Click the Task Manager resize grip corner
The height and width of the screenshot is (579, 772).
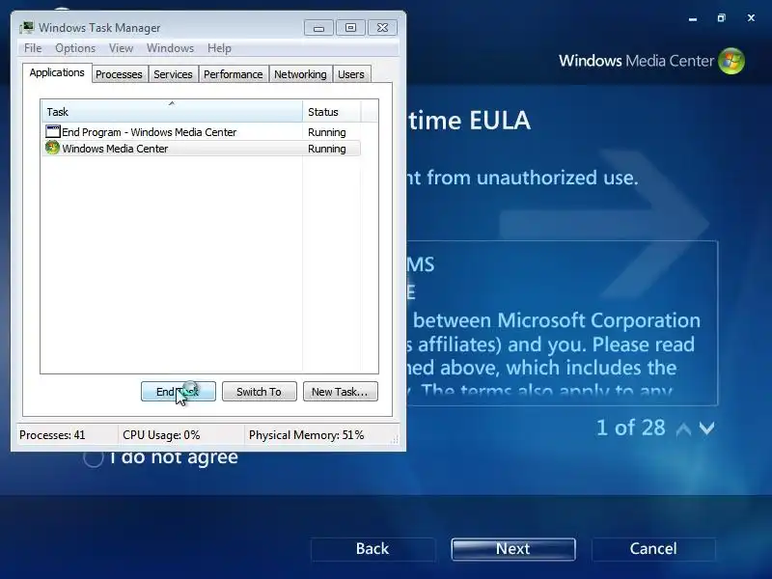pyautogui.click(x=395, y=440)
